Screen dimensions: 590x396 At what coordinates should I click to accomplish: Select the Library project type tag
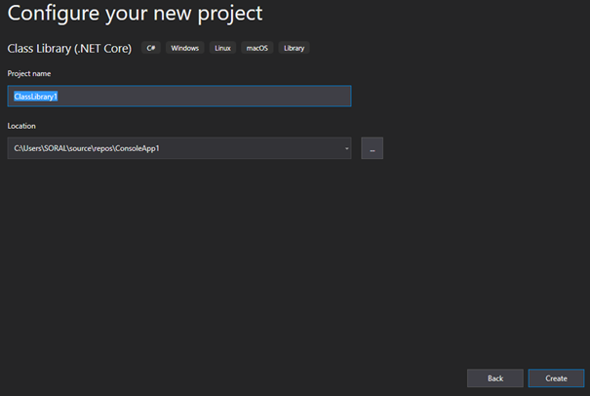(x=294, y=48)
